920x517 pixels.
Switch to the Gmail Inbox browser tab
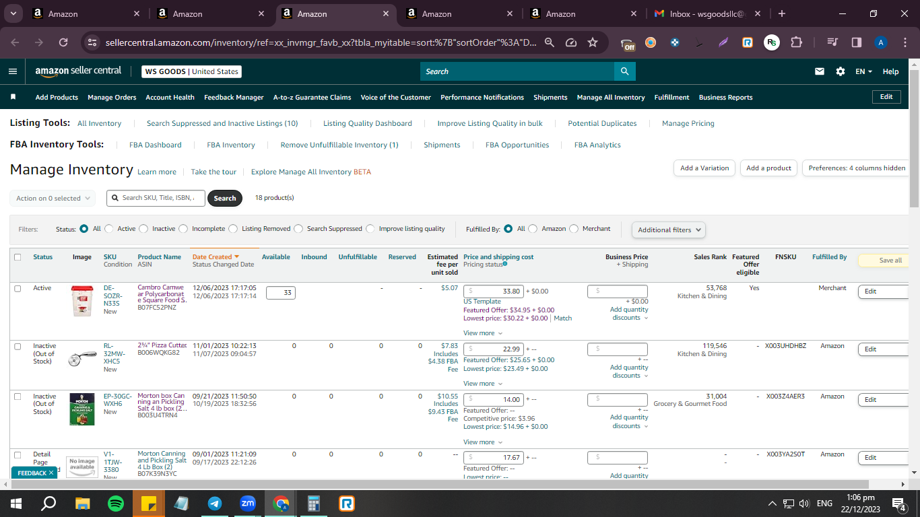tap(707, 13)
